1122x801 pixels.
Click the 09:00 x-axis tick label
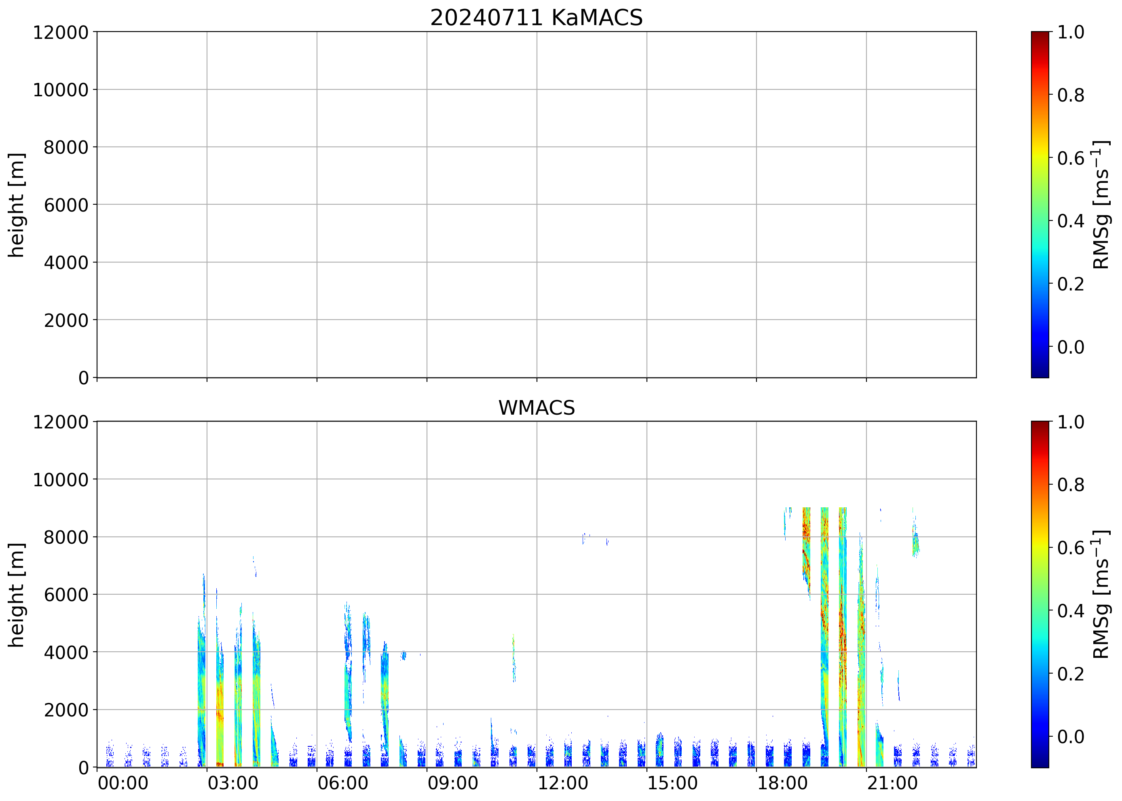pyautogui.click(x=452, y=783)
